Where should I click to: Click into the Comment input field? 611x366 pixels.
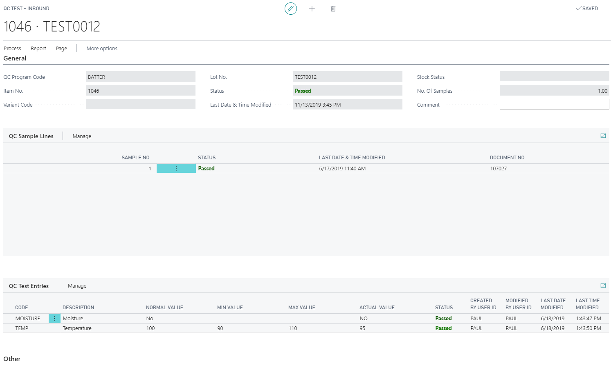click(x=554, y=105)
